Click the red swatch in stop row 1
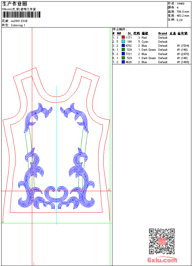Screen dimensions: 192x266 123,37
